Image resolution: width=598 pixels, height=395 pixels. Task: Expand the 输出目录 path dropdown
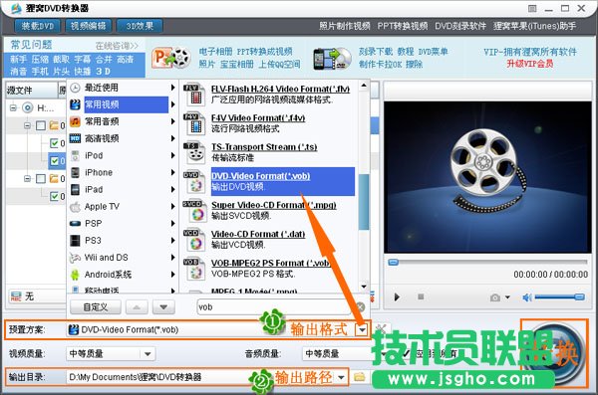point(341,377)
